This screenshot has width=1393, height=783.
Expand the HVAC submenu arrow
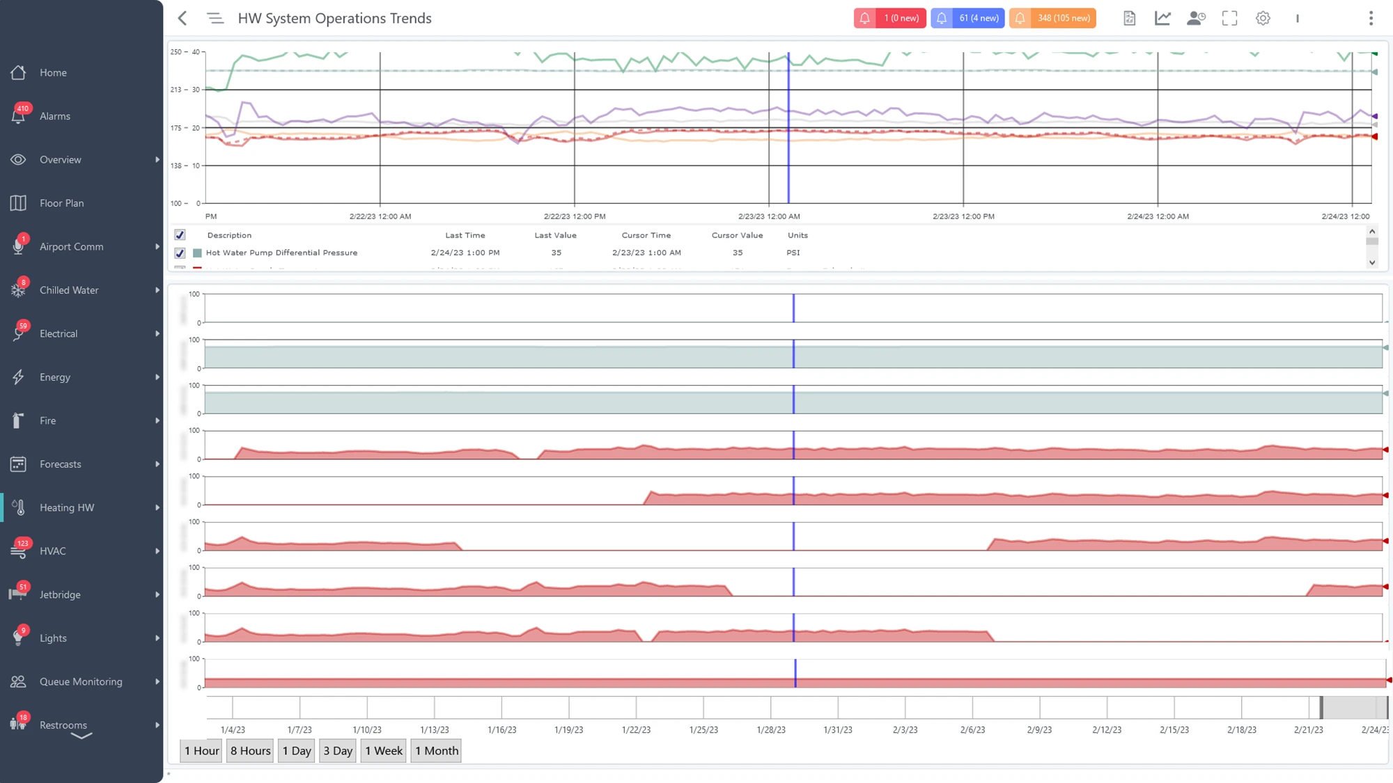coord(157,551)
